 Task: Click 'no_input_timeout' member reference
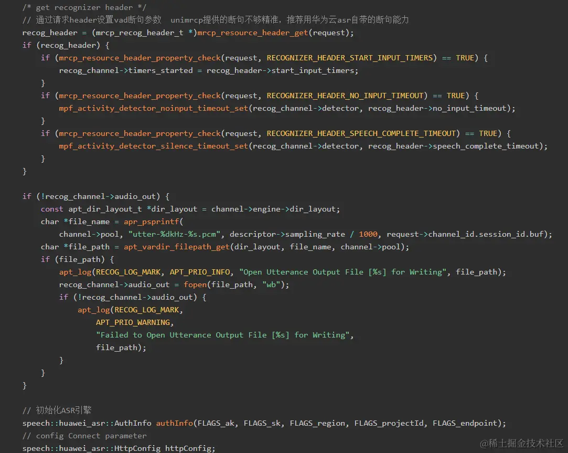tap(469, 108)
